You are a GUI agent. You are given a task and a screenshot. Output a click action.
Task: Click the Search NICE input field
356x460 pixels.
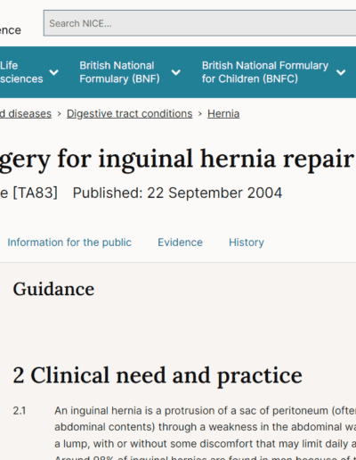click(x=200, y=23)
